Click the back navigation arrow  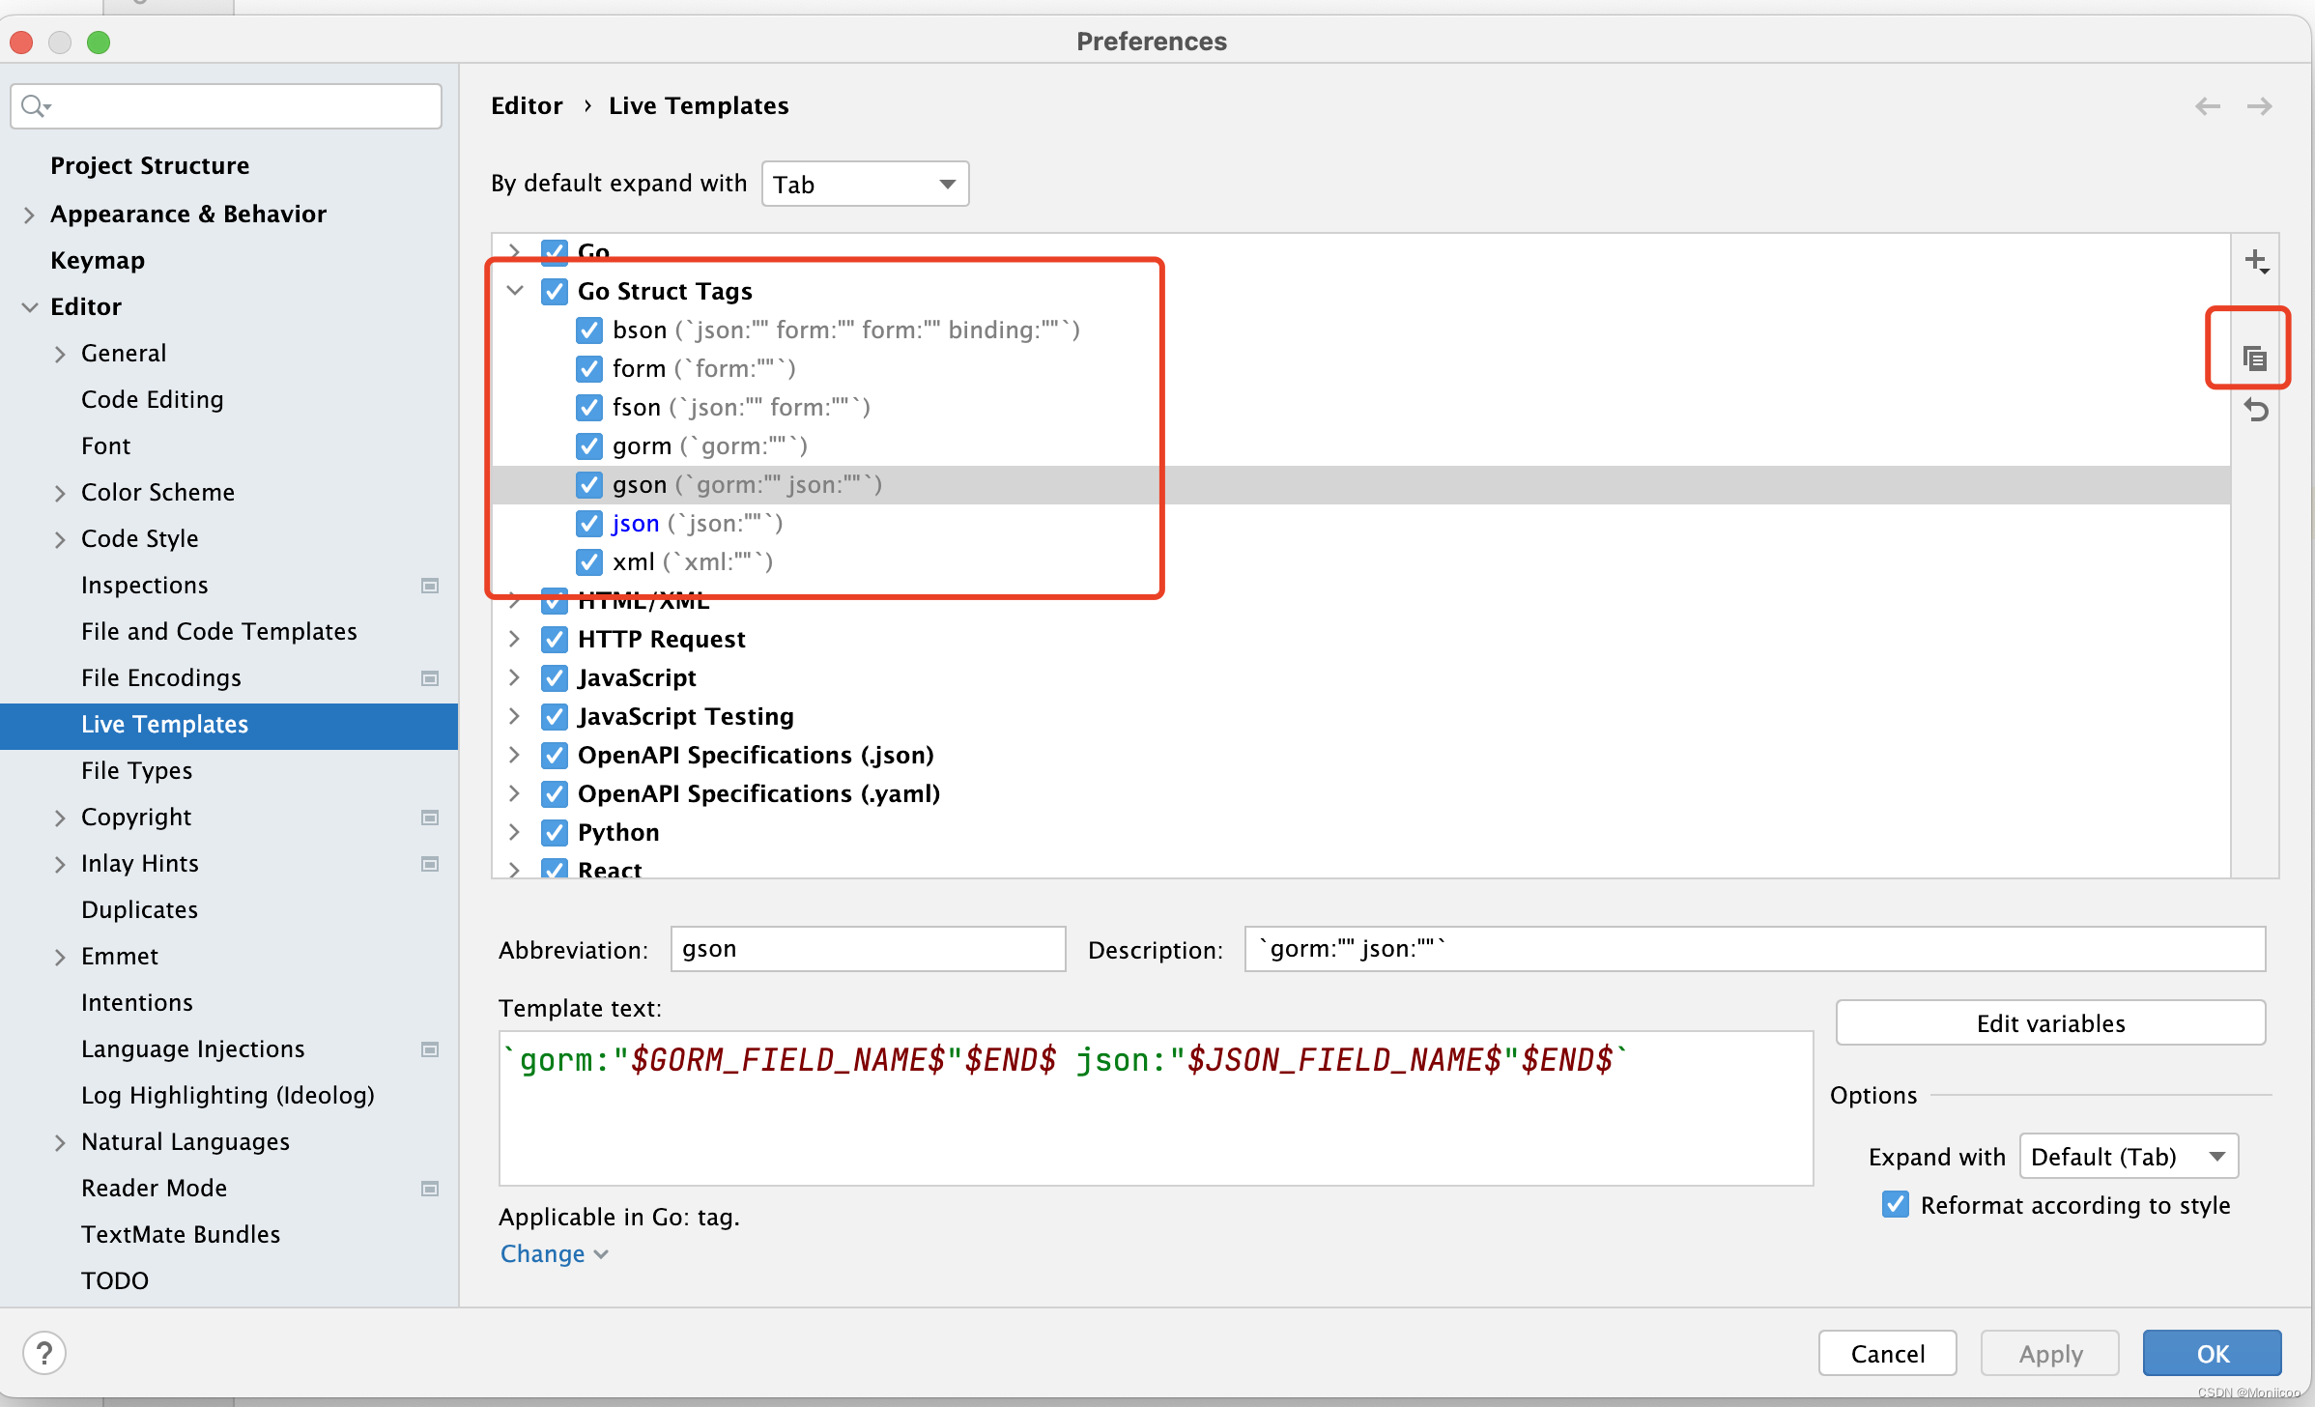pyautogui.click(x=2207, y=106)
